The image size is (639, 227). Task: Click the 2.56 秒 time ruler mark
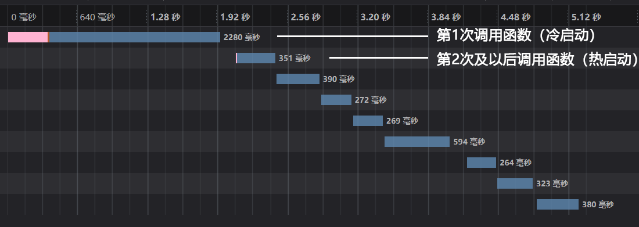click(306, 17)
